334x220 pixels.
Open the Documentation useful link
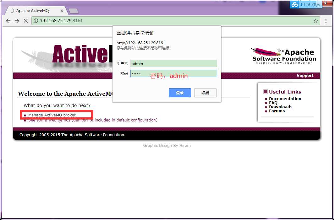(x=285, y=99)
